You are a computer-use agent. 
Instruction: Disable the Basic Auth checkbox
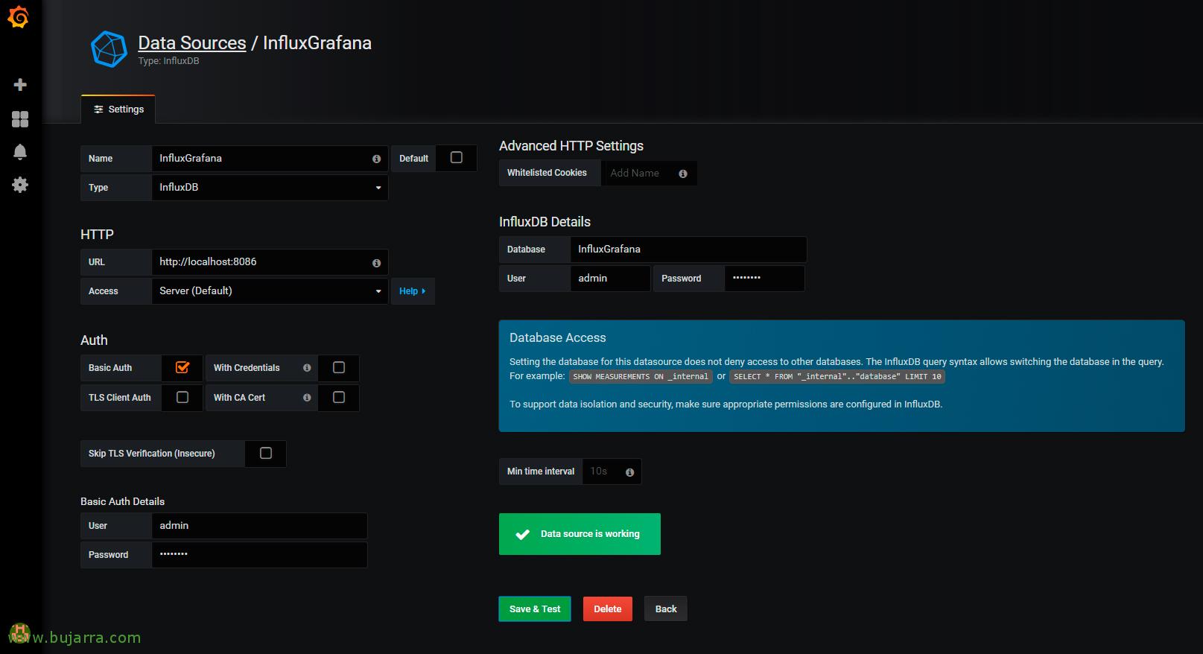tap(182, 367)
